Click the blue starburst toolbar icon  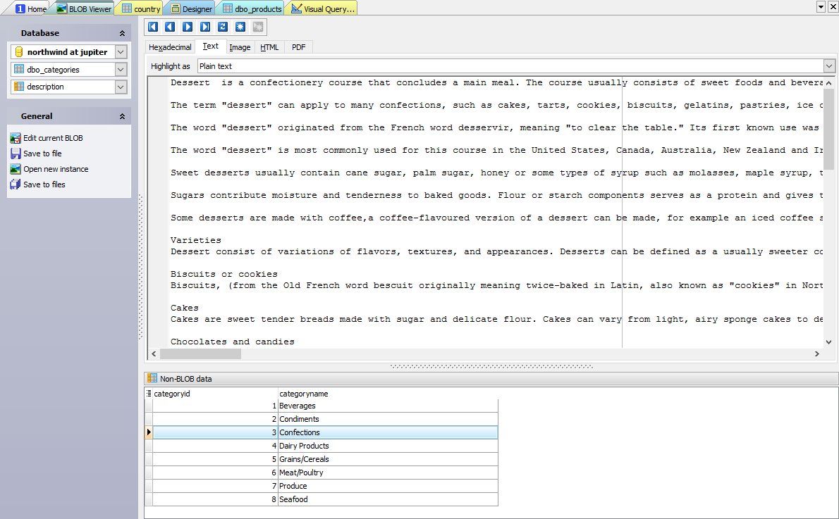pos(240,27)
